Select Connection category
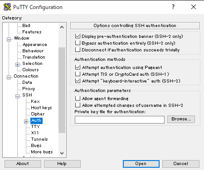The width and height of the screenshot is (204, 170). (26, 76)
